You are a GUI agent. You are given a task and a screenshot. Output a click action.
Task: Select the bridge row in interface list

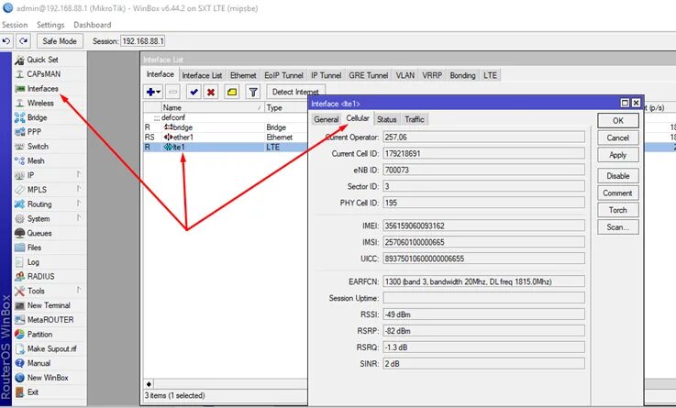point(226,127)
